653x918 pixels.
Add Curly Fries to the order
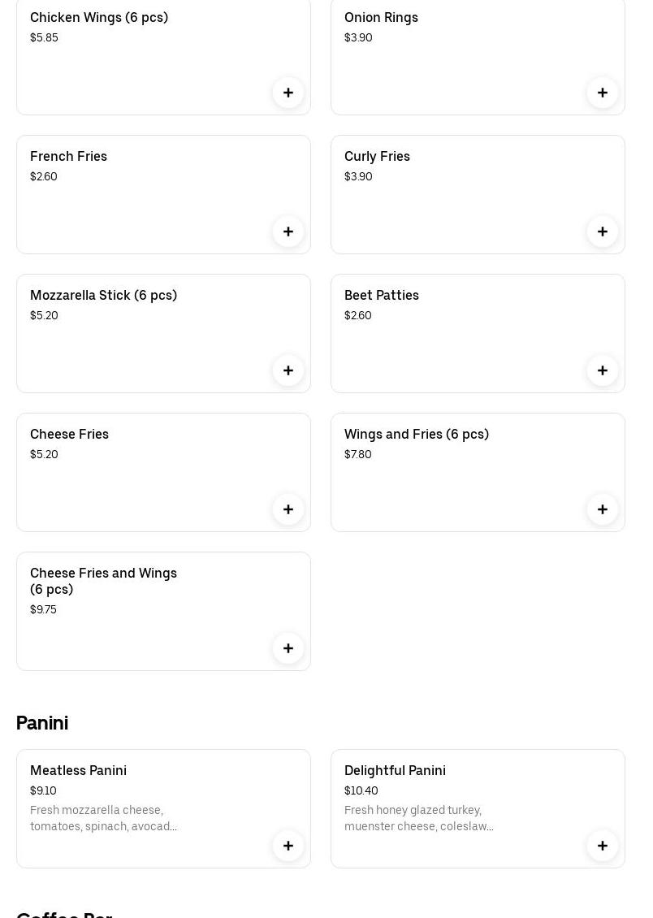[x=603, y=232]
